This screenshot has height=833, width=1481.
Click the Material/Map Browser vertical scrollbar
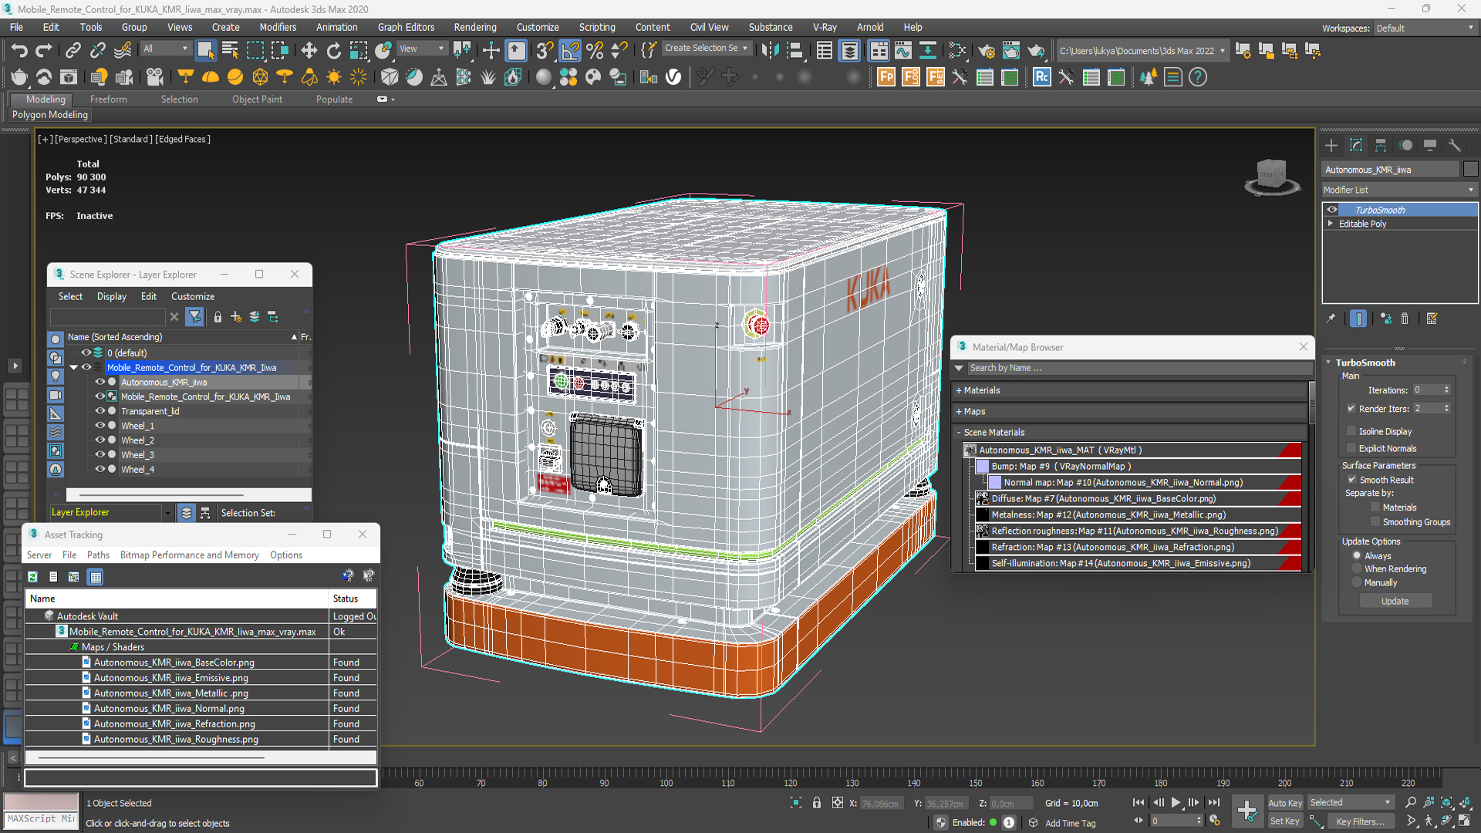point(1311,401)
